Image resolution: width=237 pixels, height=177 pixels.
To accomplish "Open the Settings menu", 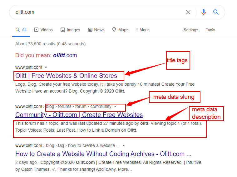I will (x=191, y=30).
